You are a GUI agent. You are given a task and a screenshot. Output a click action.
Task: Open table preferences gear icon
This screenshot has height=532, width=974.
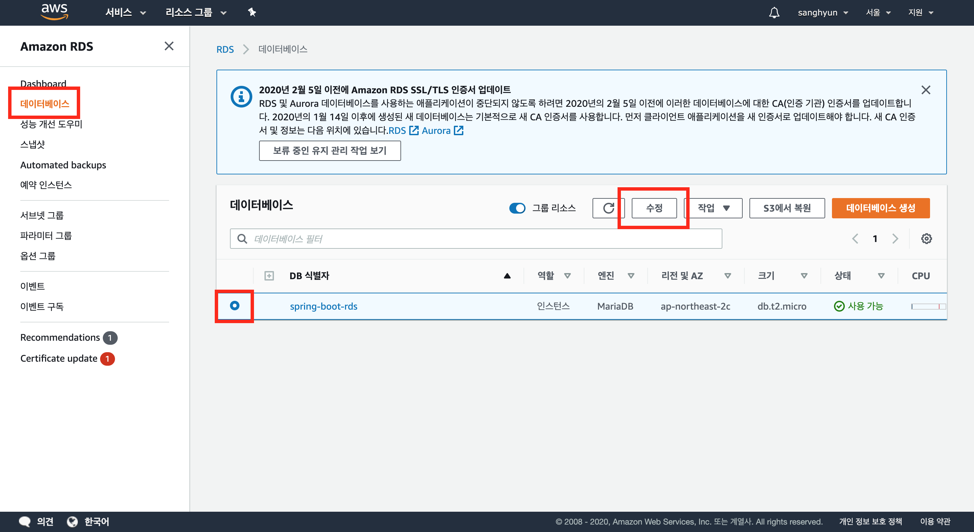(x=926, y=238)
